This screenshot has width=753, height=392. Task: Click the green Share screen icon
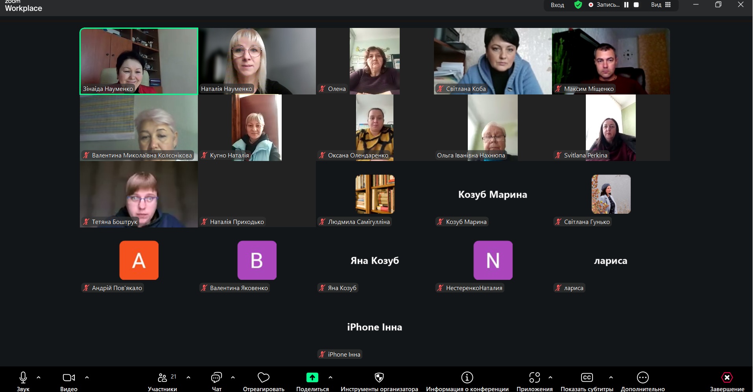point(312,378)
